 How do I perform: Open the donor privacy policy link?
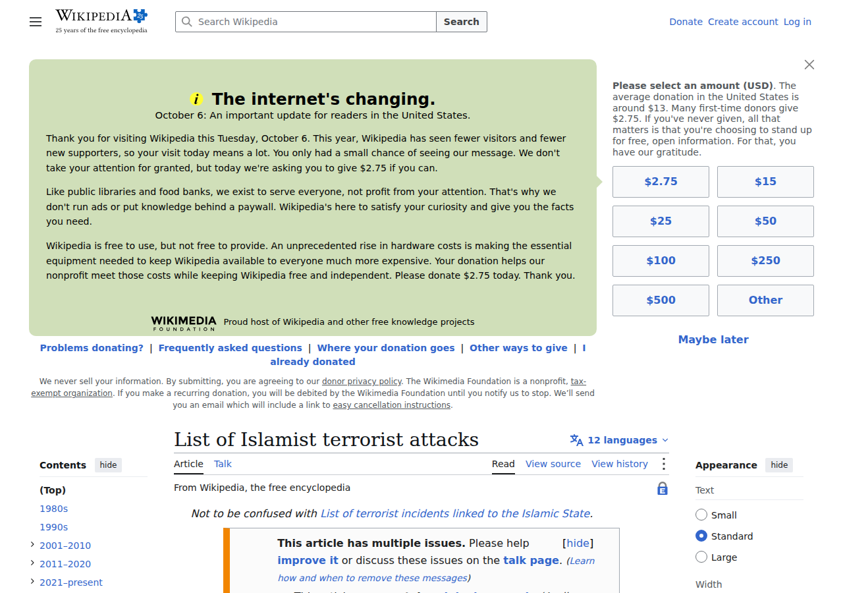pos(362,381)
